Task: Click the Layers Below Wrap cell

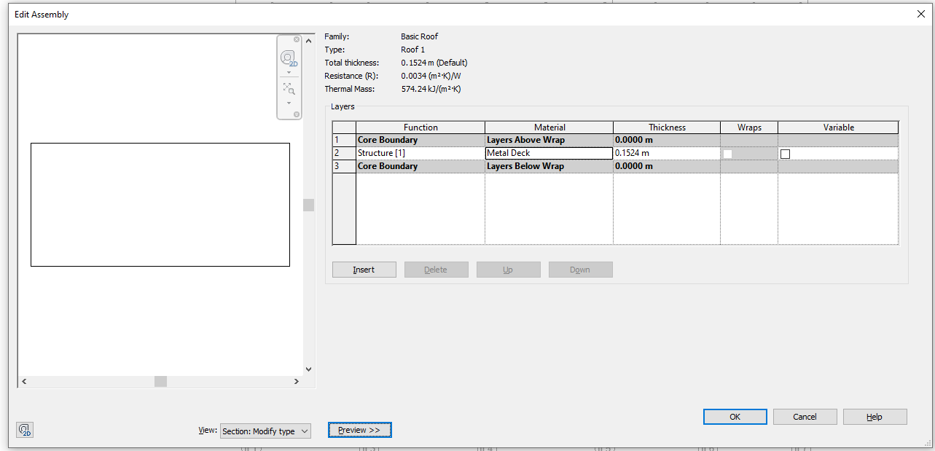Action: 549,166
